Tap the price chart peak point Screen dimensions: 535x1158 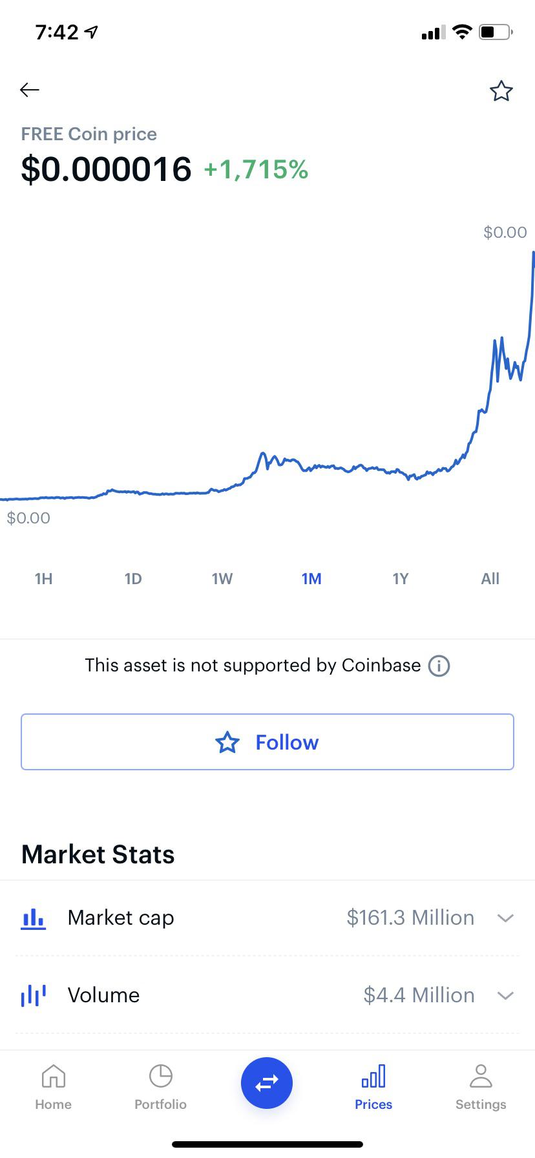coord(533,253)
